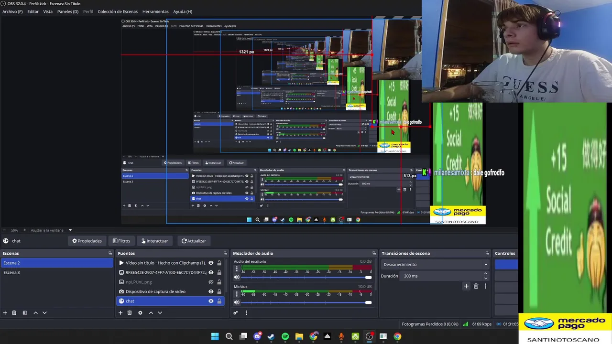Hide the Video sin título Clipchamp source
The height and width of the screenshot is (344, 612).
point(211,263)
